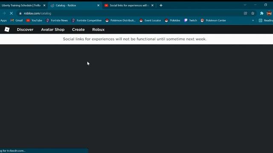Viewport: 273px width, 153px height.
Task: Click the share page icon
Action: coord(245,13)
